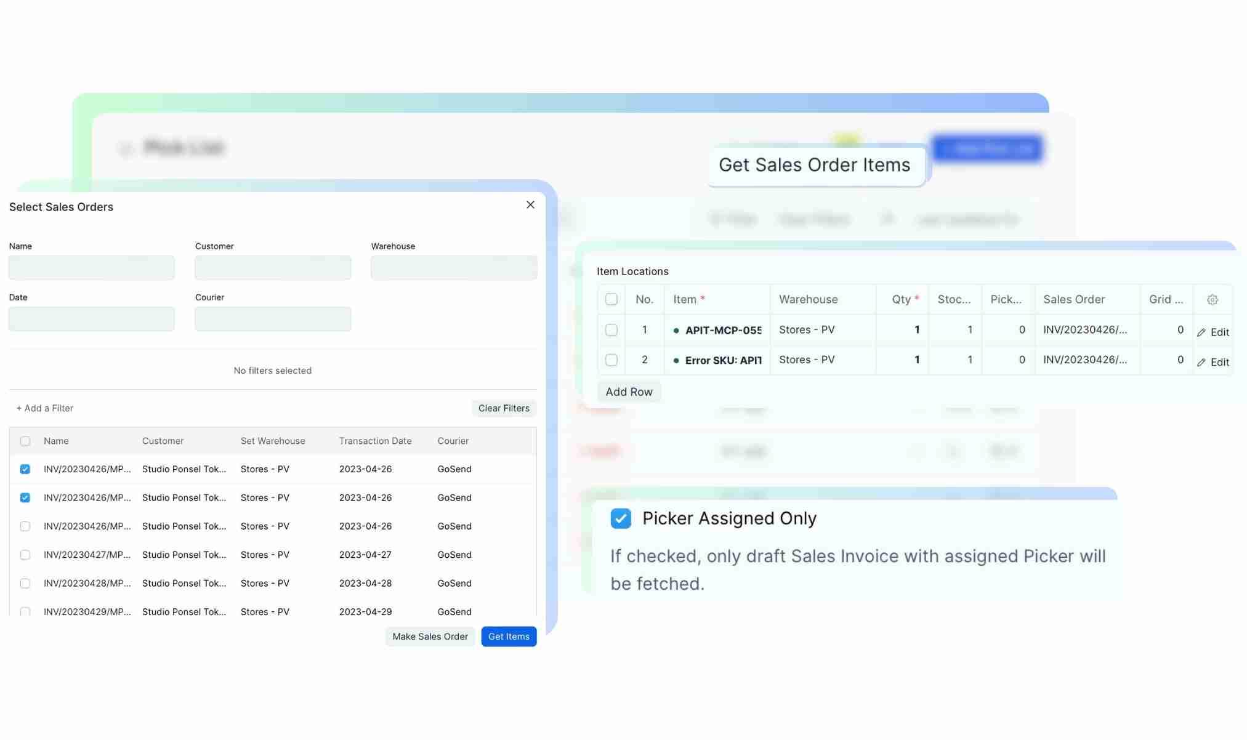Viewport: 1247px width, 740px height.
Task: Check the INV/20230427 sales order row
Action: pos(25,555)
